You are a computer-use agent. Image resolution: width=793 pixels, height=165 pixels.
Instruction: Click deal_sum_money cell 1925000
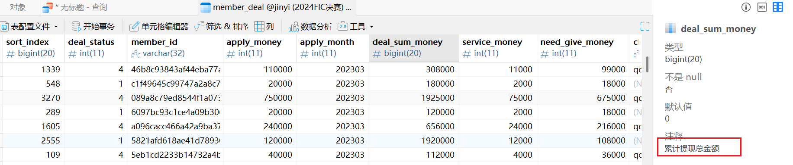tap(414, 98)
